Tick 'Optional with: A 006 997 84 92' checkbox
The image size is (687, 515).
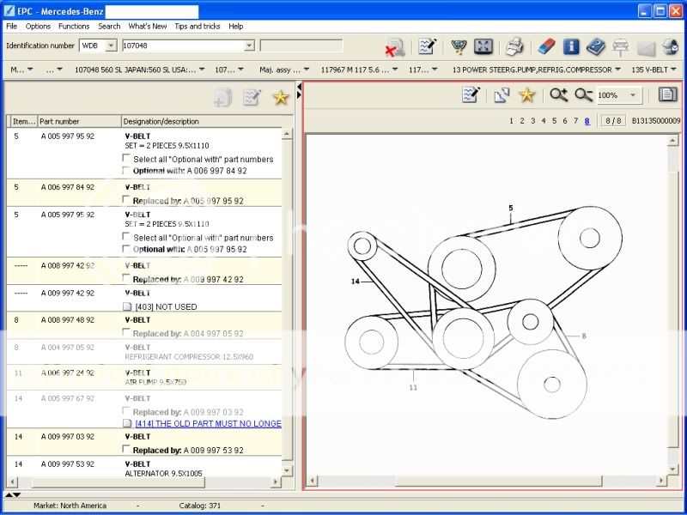pyautogui.click(x=127, y=171)
